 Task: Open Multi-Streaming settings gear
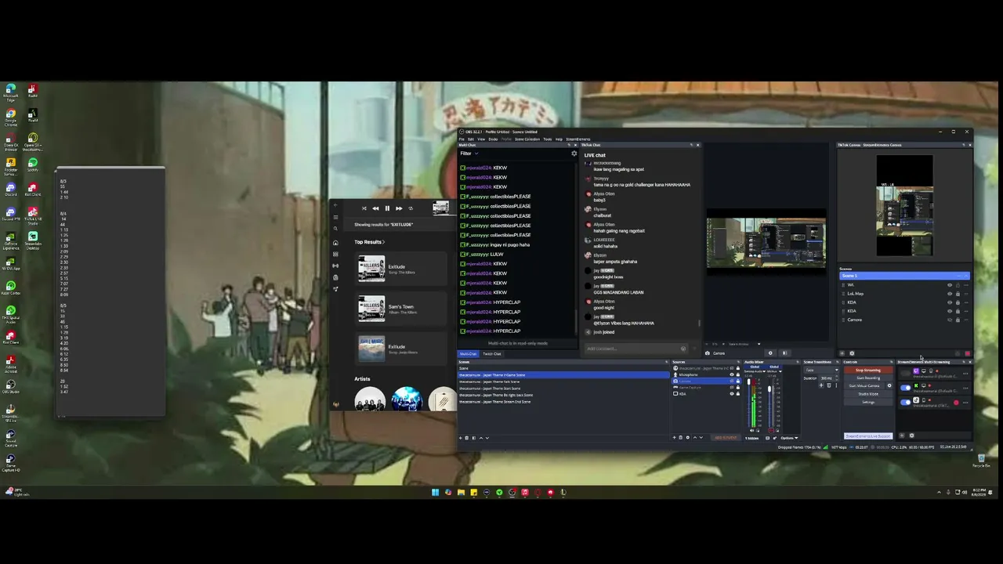click(x=911, y=436)
